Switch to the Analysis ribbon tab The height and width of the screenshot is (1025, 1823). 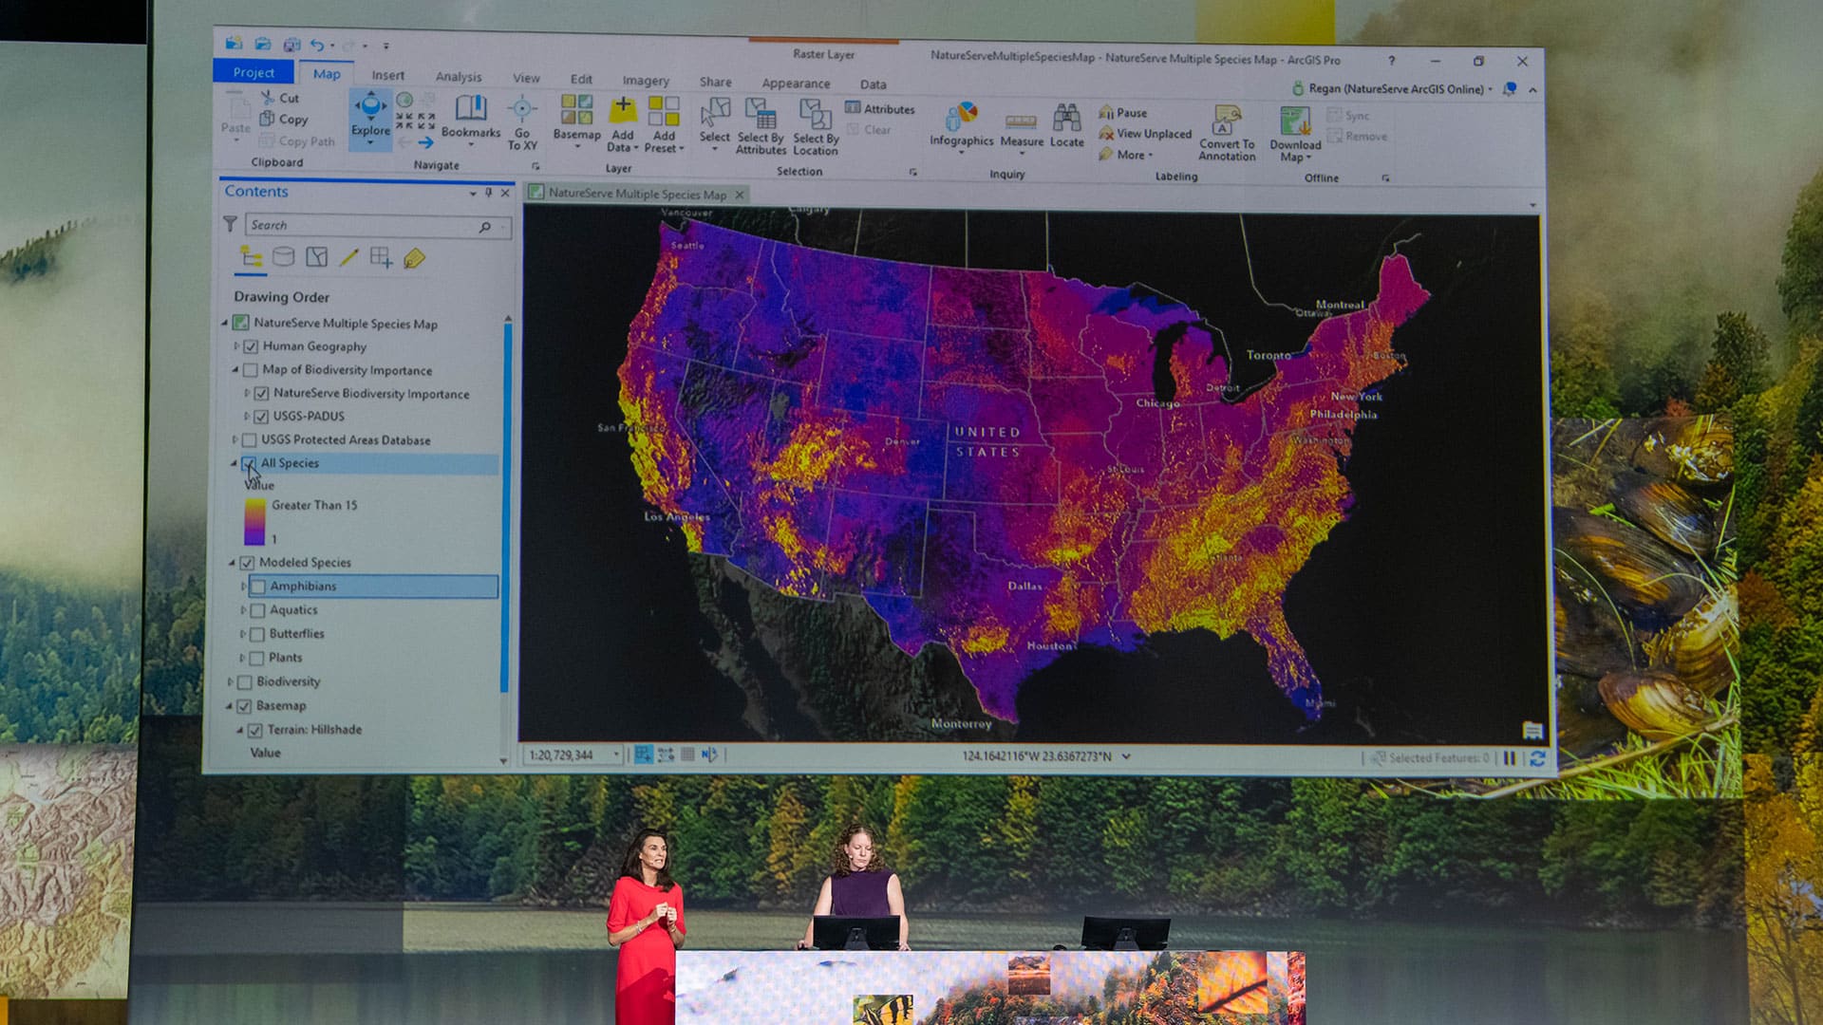click(x=458, y=77)
